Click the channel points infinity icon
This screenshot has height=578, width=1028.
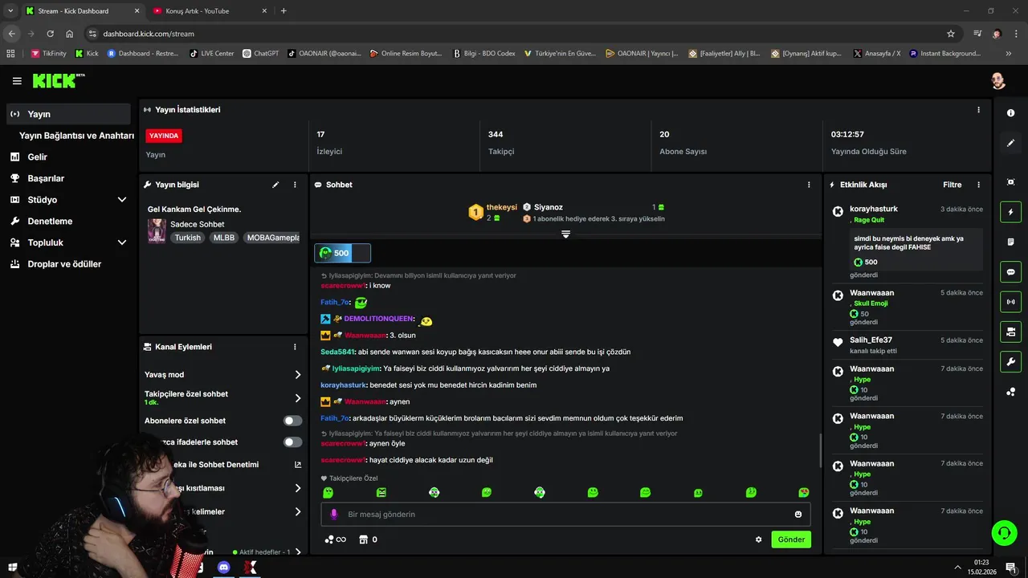(x=335, y=539)
